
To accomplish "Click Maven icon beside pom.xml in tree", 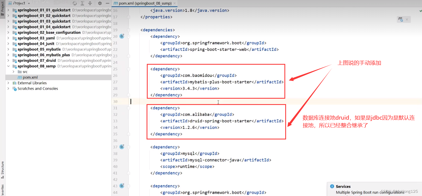I will pyautogui.click(x=19, y=77).
